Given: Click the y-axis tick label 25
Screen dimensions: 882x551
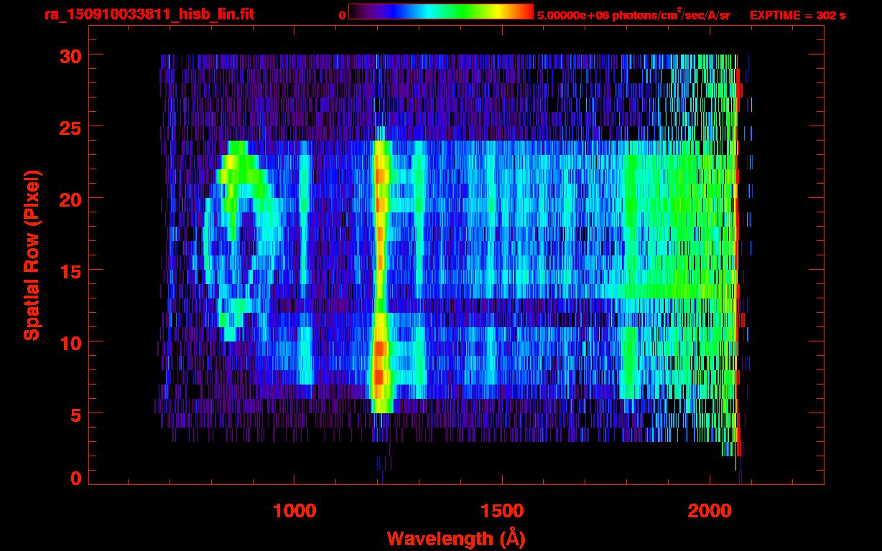Looking at the screenshot, I should pyautogui.click(x=70, y=127).
